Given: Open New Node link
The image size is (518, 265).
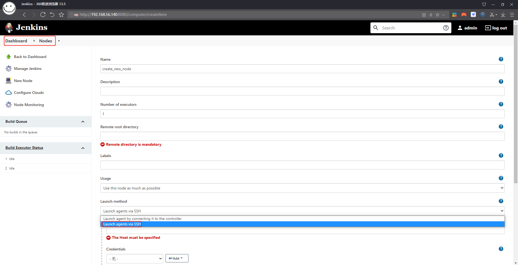Looking at the screenshot, I should point(23,81).
